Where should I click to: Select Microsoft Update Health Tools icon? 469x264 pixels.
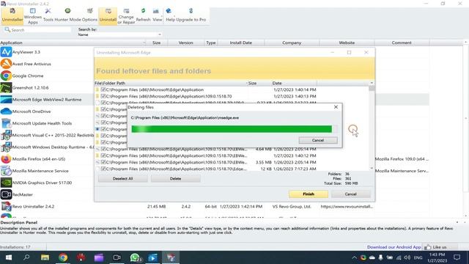[6, 123]
